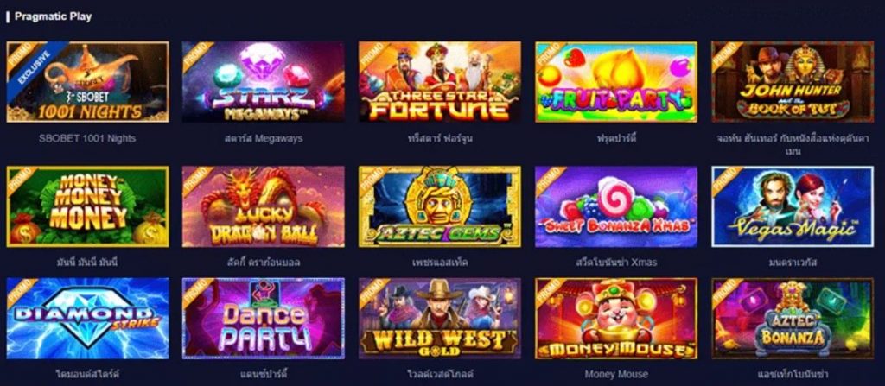This screenshot has width=885, height=386.
Task: Click the Pragmatic Play section heading
Action: tap(53, 16)
